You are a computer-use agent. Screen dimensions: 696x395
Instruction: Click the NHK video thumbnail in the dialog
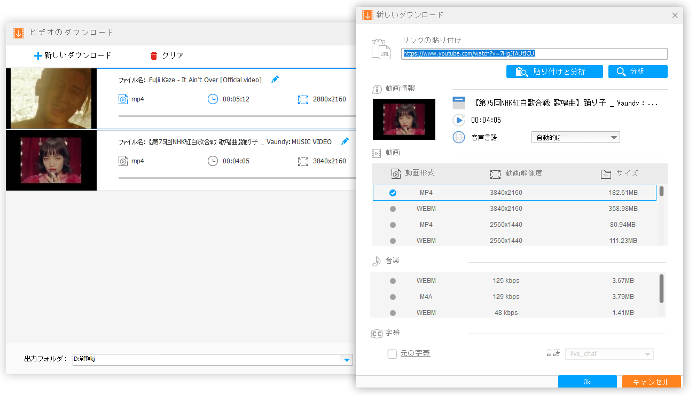[x=404, y=119]
